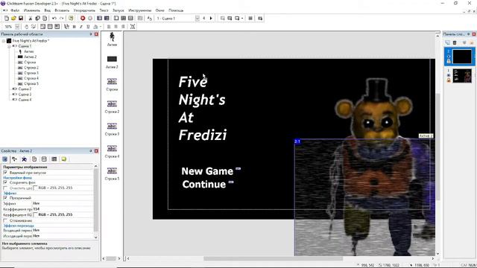Toggle 'Видимый при запуске' checkbox
Viewport: 477px width, 268px height.
click(5, 173)
